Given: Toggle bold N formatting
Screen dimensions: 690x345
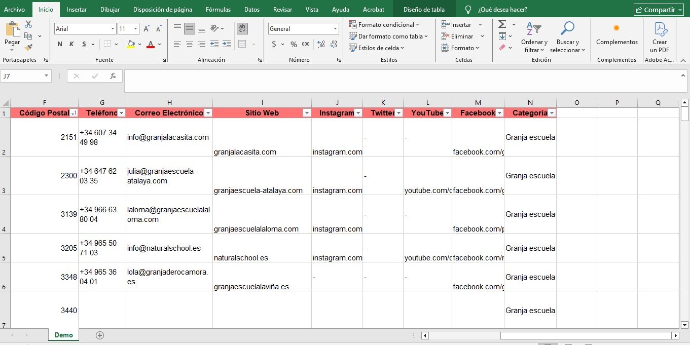Looking at the screenshot, I should pos(60,44).
